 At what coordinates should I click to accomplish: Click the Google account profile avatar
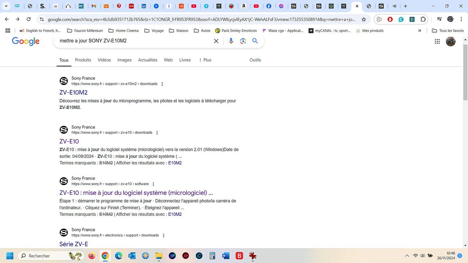pyautogui.click(x=450, y=41)
